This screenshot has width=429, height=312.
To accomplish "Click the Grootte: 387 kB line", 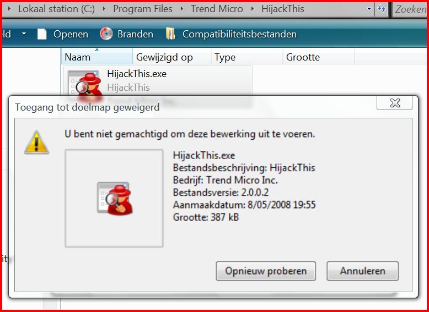I will pos(206,217).
